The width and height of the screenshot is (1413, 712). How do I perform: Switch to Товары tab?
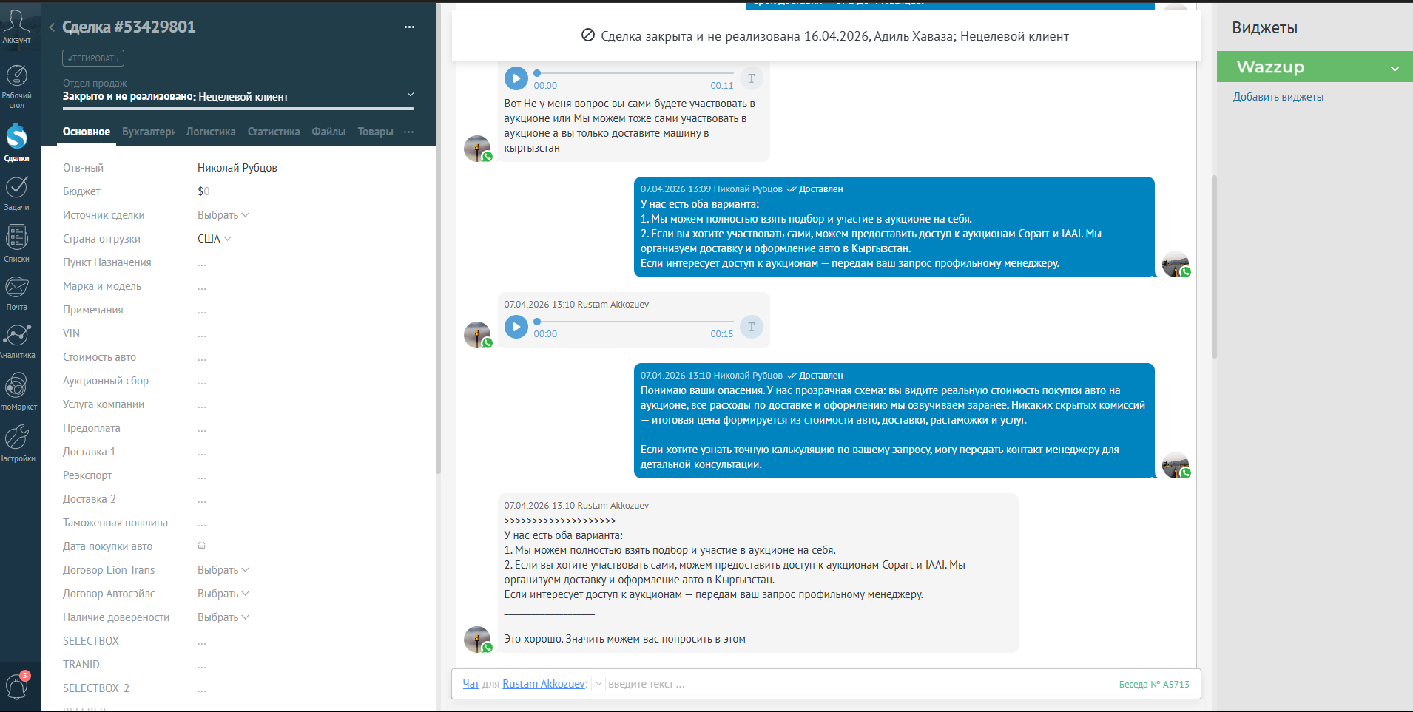tap(375, 132)
